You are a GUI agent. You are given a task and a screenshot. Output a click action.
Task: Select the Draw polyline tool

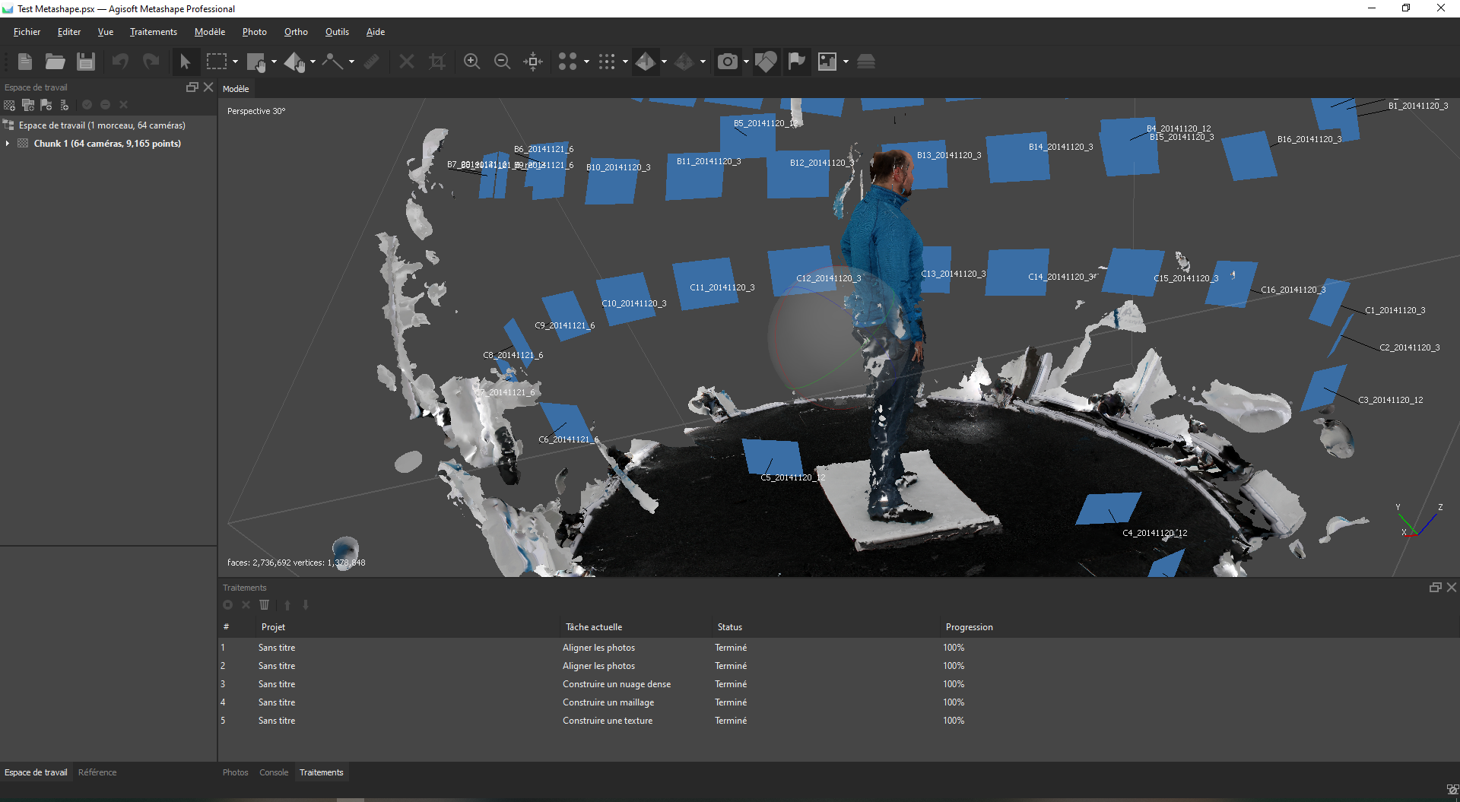pos(332,62)
